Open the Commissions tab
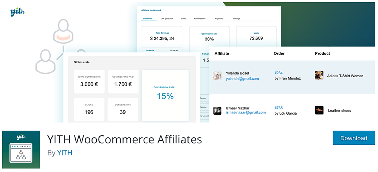This screenshot has width=378, height=172. 200,18
